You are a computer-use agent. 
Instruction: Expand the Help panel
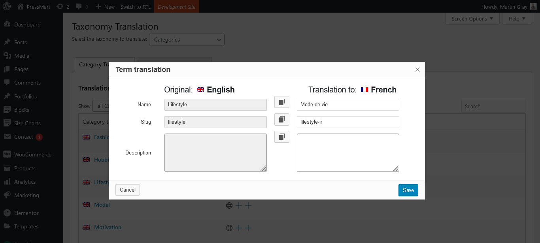pos(517,19)
